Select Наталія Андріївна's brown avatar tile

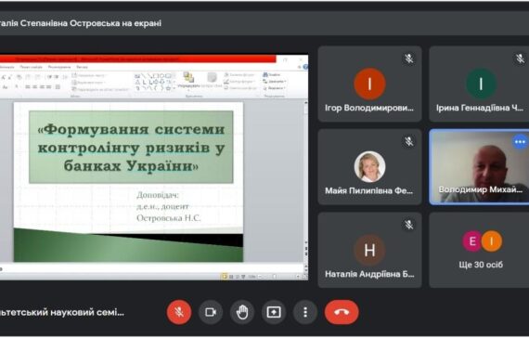[x=369, y=250]
